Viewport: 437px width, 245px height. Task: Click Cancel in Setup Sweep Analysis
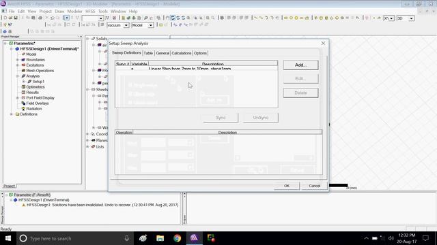point(314,186)
